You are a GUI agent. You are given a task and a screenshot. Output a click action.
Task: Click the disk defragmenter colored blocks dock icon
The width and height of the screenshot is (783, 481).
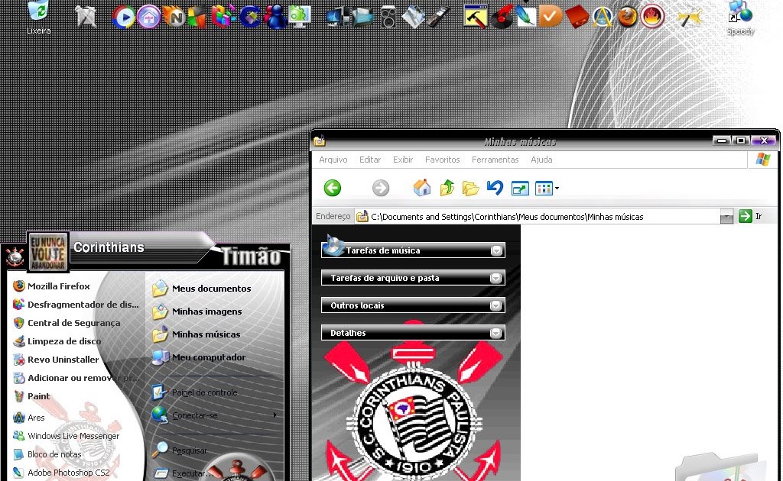pyautogui.click(x=224, y=17)
